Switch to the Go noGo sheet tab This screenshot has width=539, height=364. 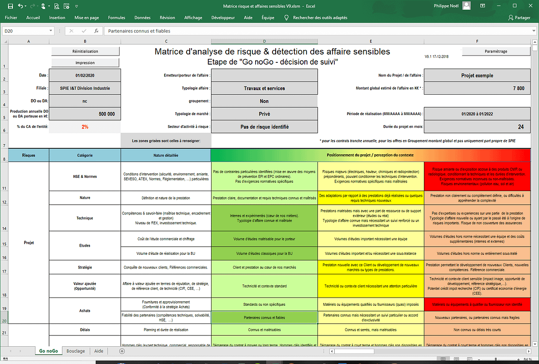49,351
